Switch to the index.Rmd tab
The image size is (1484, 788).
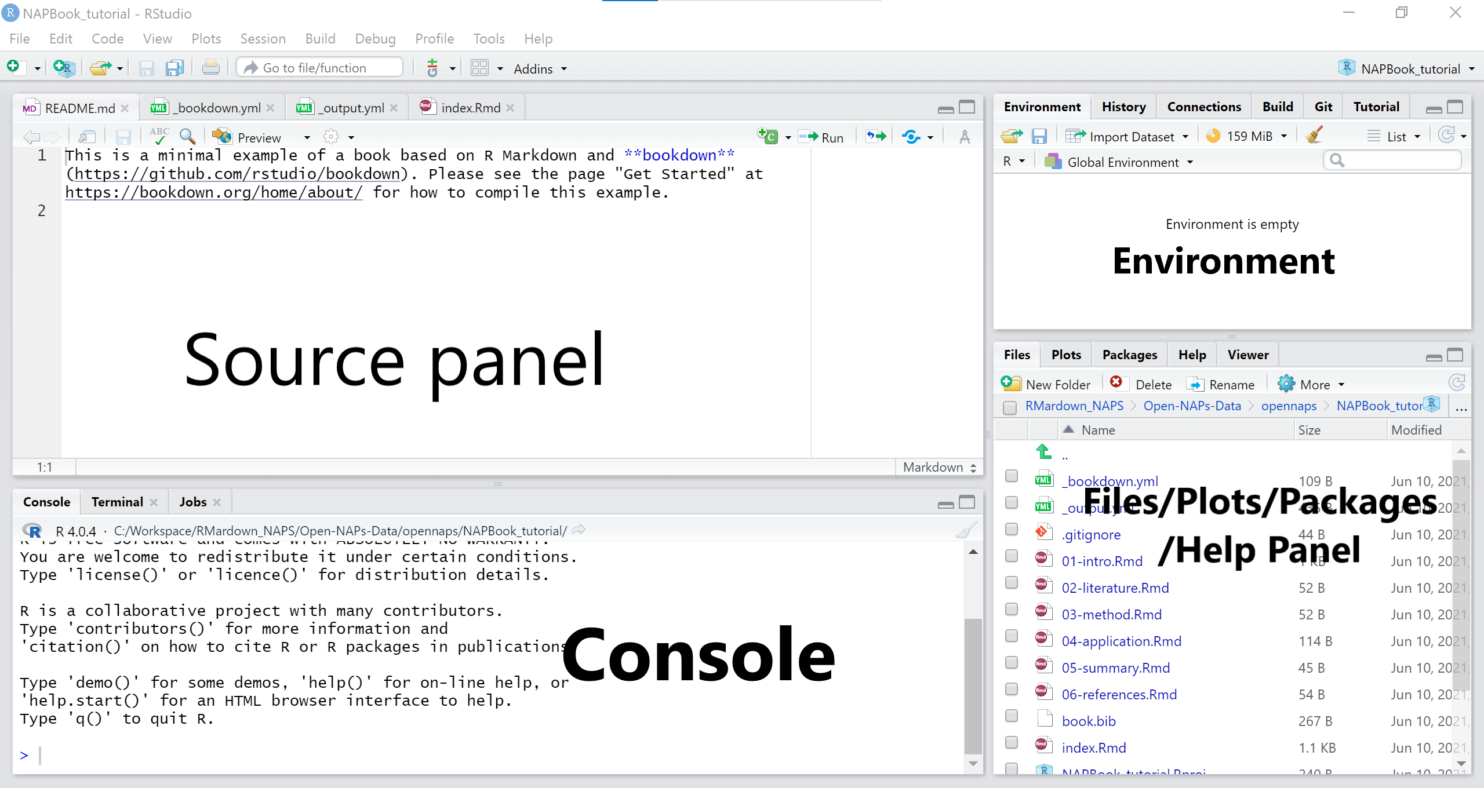pyautogui.click(x=470, y=108)
